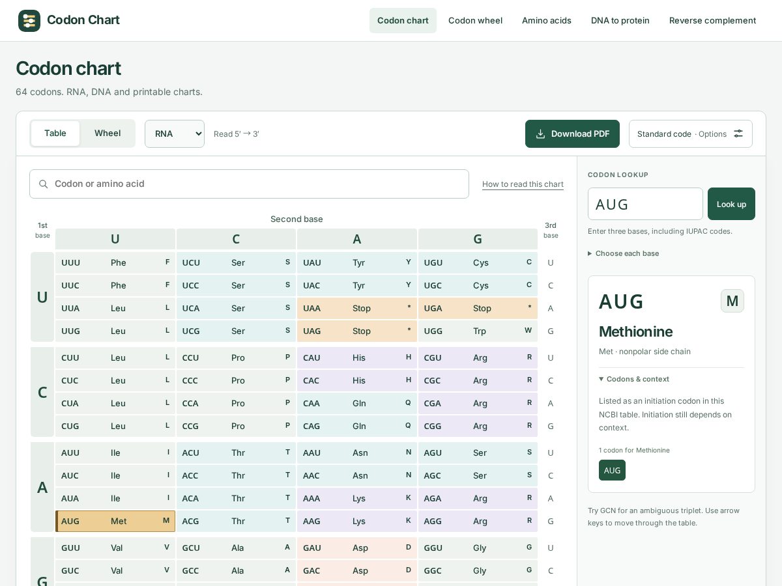The width and height of the screenshot is (782, 586).
Task: Click first base row header C
Action: pyautogui.click(x=42, y=392)
